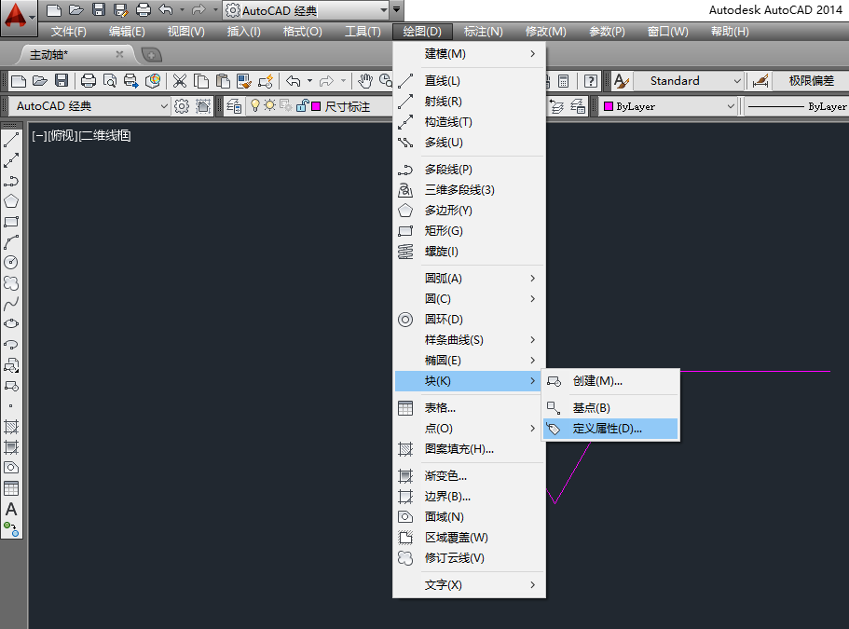Choose 创建(M)... from block submenu
This screenshot has height=629, width=849.
click(610, 381)
